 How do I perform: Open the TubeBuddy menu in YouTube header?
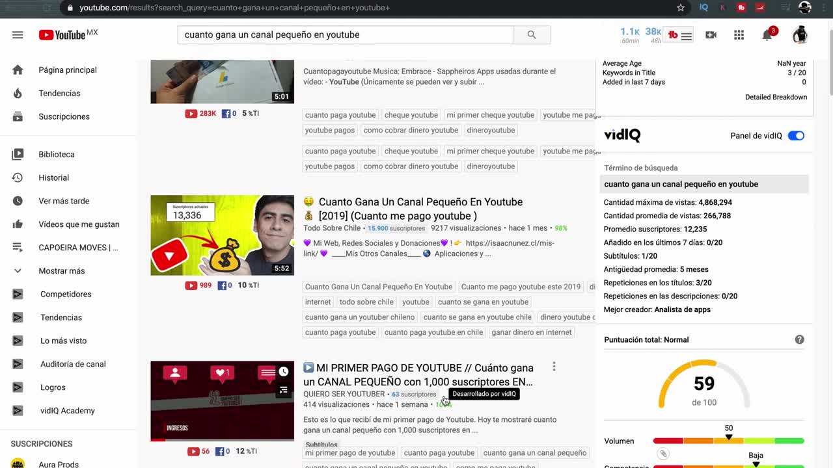click(679, 35)
